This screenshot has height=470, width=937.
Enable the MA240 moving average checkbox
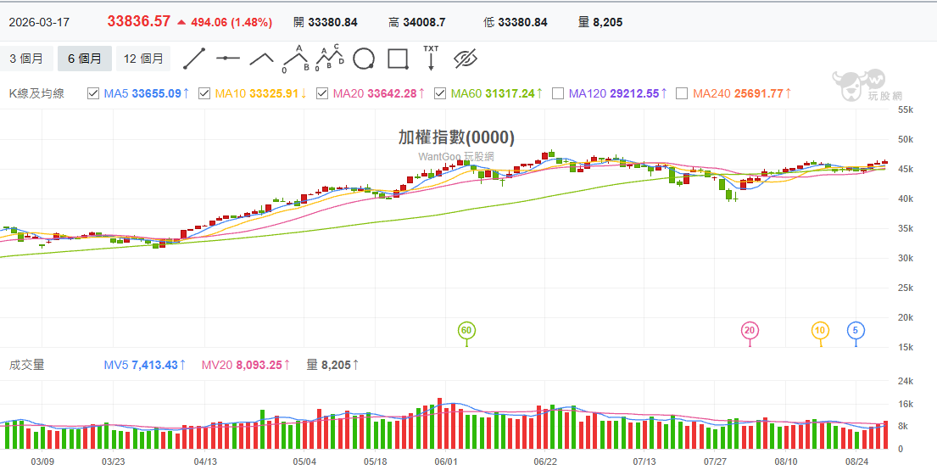[x=682, y=93]
